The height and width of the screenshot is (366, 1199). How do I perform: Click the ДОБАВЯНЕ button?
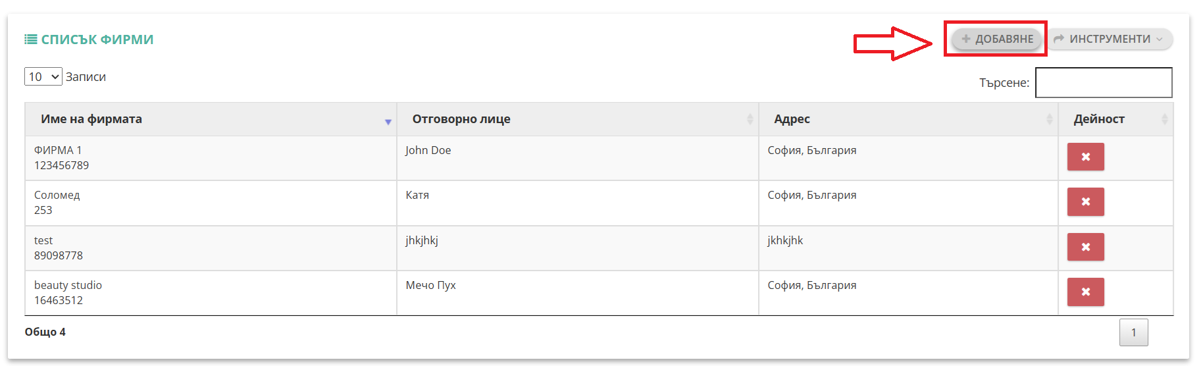point(996,39)
